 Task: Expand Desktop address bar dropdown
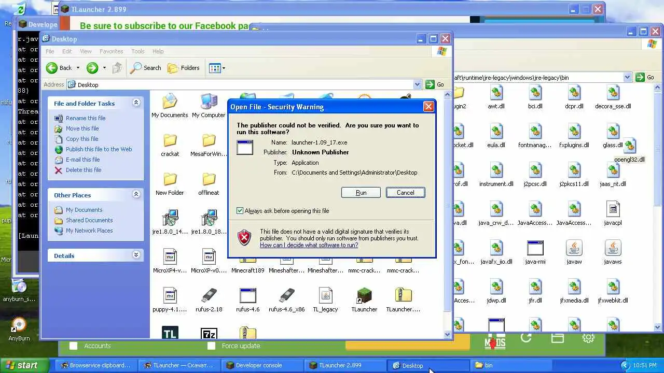point(417,84)
